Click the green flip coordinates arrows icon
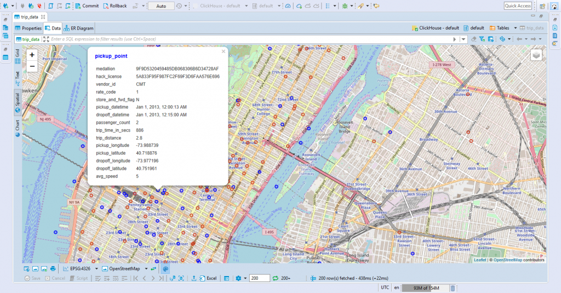 [x=153, y=269]
